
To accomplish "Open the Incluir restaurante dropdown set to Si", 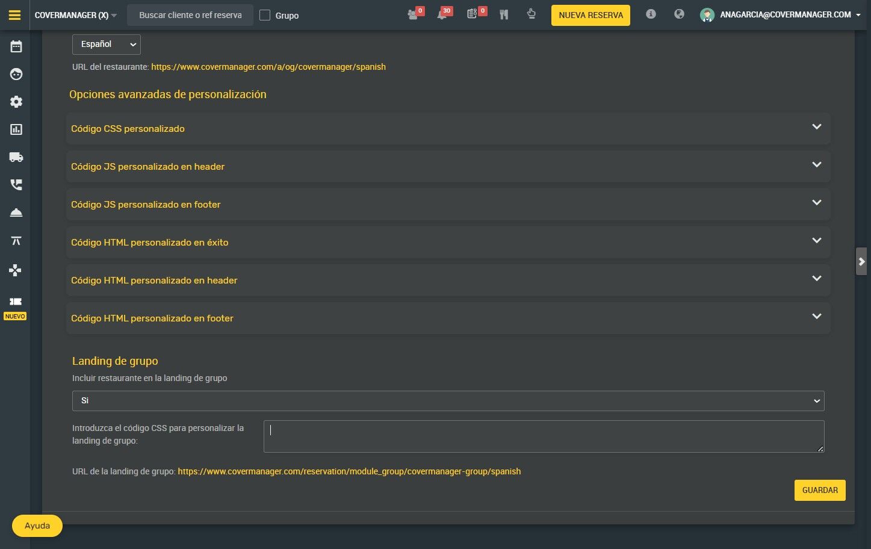I will tap(448, 401).
